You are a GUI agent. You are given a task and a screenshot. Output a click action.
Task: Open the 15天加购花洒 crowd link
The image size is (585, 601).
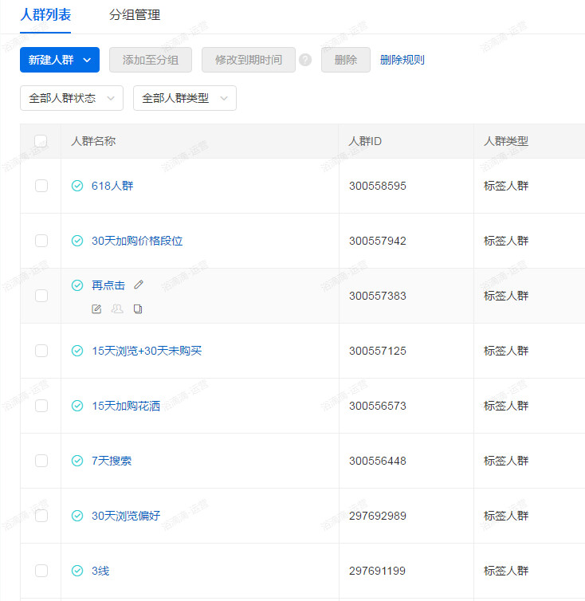[x=126, y=406]
